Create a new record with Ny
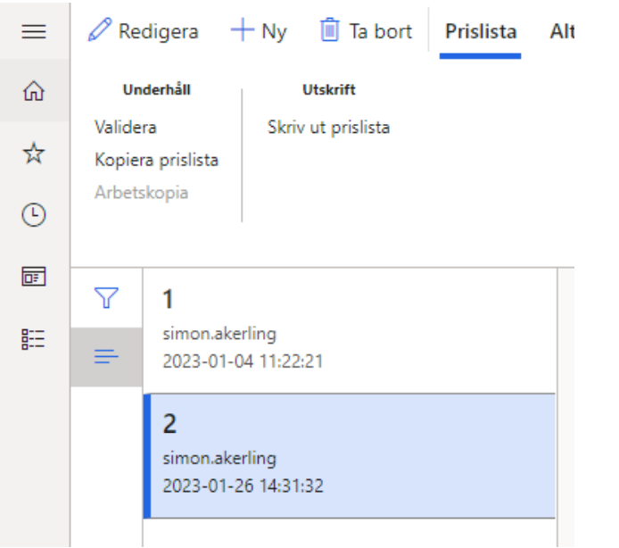This screenshot has width=619, height=548. (x=259, y=32)
